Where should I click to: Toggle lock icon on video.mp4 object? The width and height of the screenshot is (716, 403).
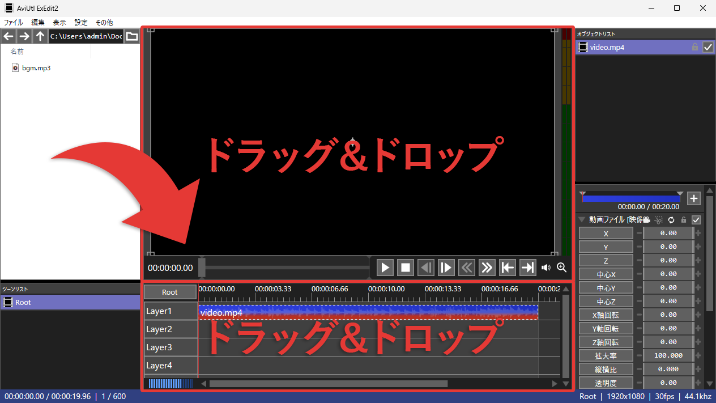point(695,48)
